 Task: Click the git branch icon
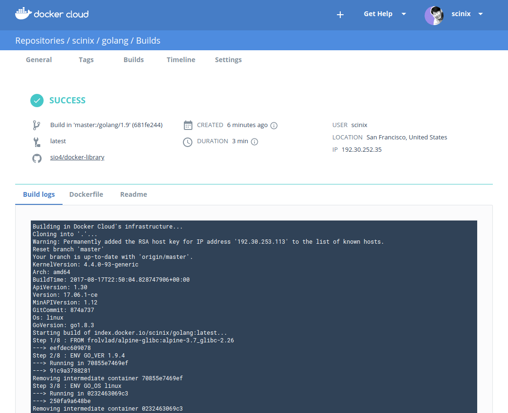tap(36, 125)
